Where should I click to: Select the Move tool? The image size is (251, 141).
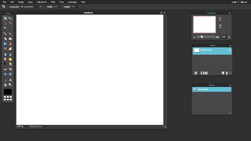pos(10,18)
